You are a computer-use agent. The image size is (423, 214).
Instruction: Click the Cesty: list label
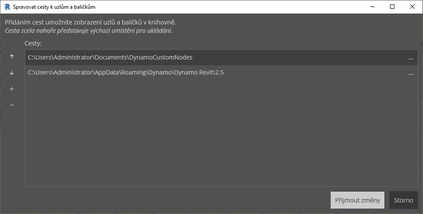(33, 43)
